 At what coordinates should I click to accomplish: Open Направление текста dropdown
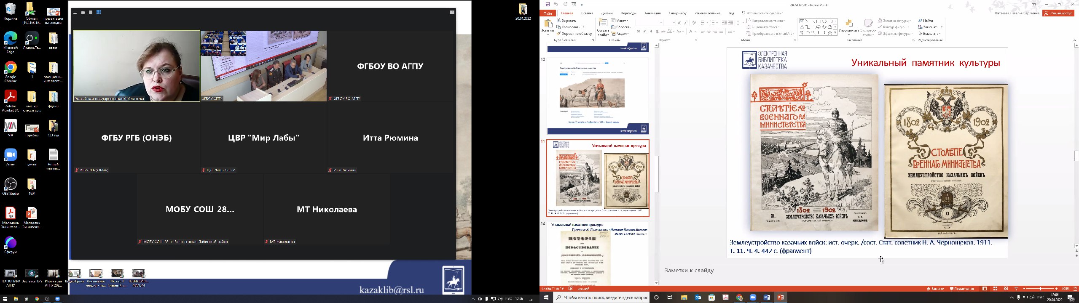[x=767, y=21]
